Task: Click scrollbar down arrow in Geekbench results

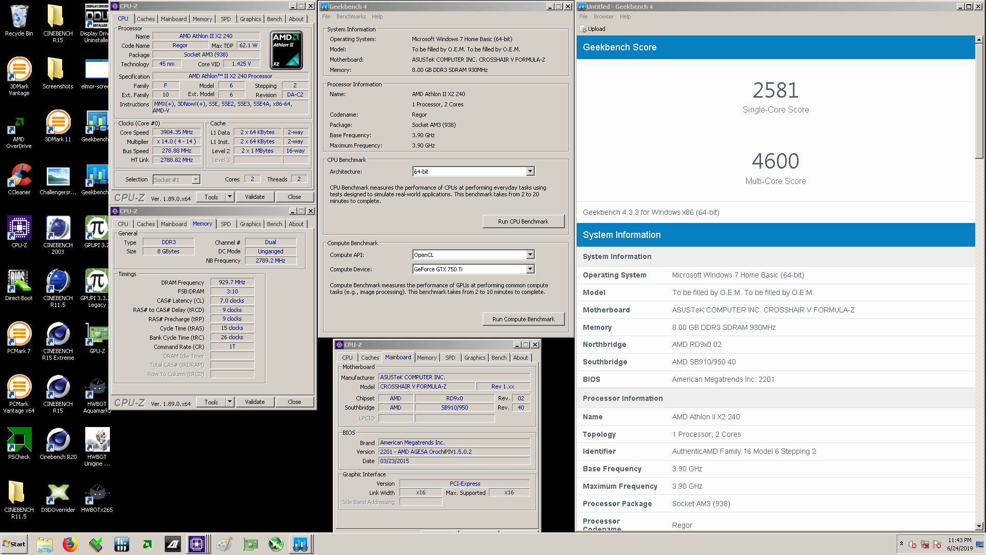Action: click(979, 526)
